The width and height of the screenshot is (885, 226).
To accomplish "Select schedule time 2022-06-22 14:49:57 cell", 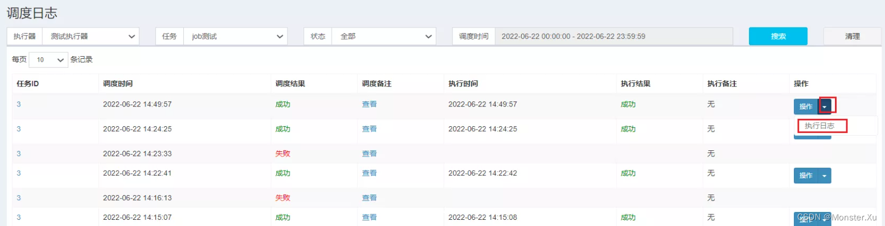I will click(137, 104).
